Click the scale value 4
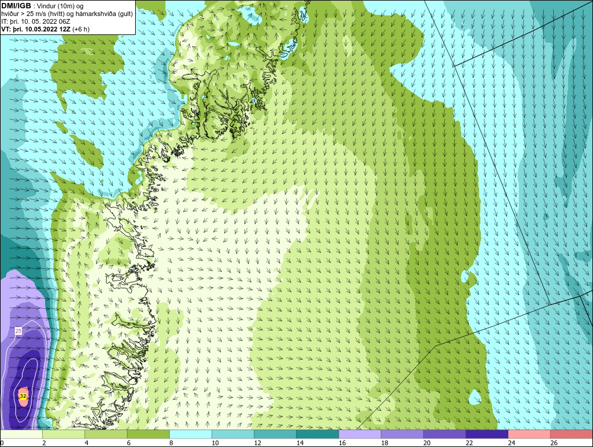The width and height of the screenshot is (593, 447). point(87,443)
